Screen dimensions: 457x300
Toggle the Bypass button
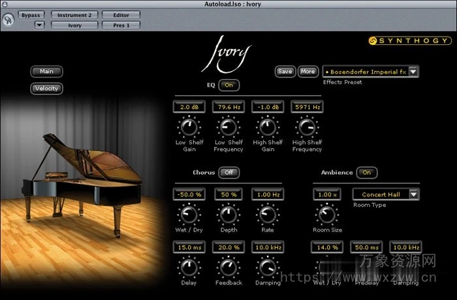tap(31, 15)
